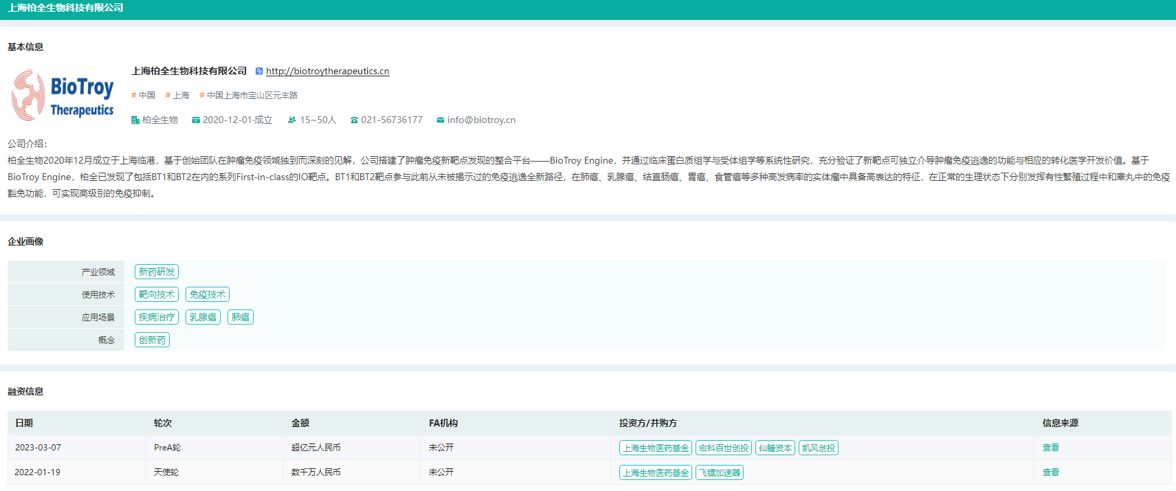Click the short name 柏全生物
Screen dimensions: 1176x491
point(160,120)
